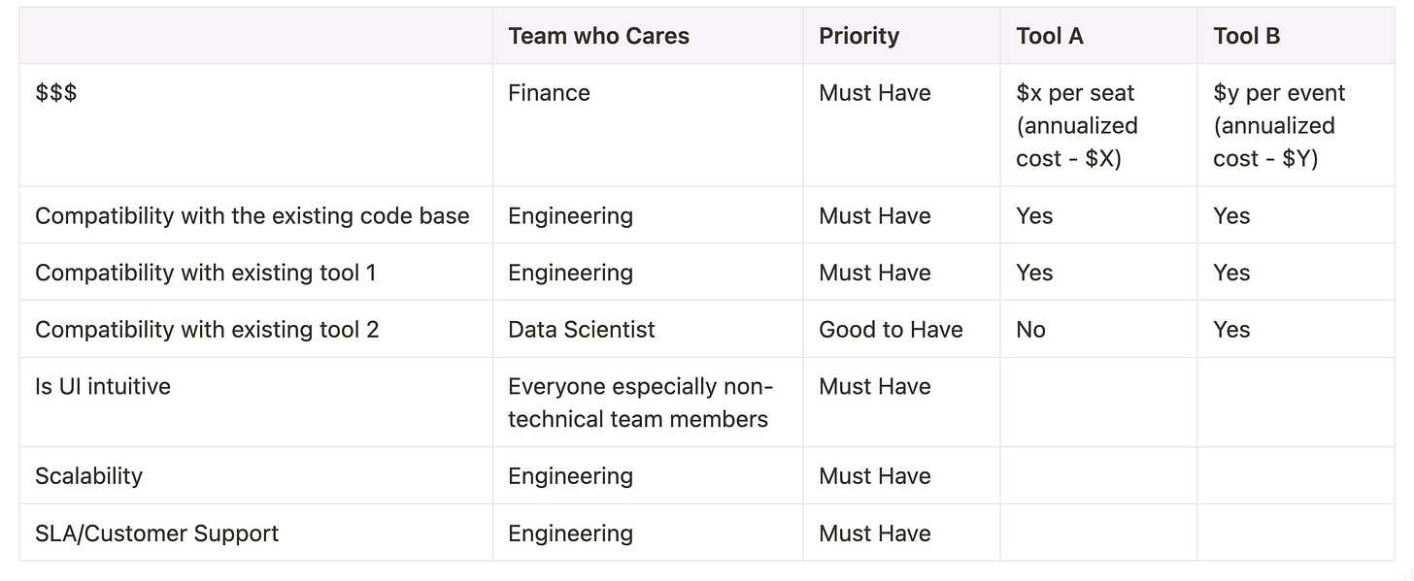Click empty Tool B cell for SLA/Customer Support
This screenshot has height=581, width=1414.
[x=1296, y=533]
